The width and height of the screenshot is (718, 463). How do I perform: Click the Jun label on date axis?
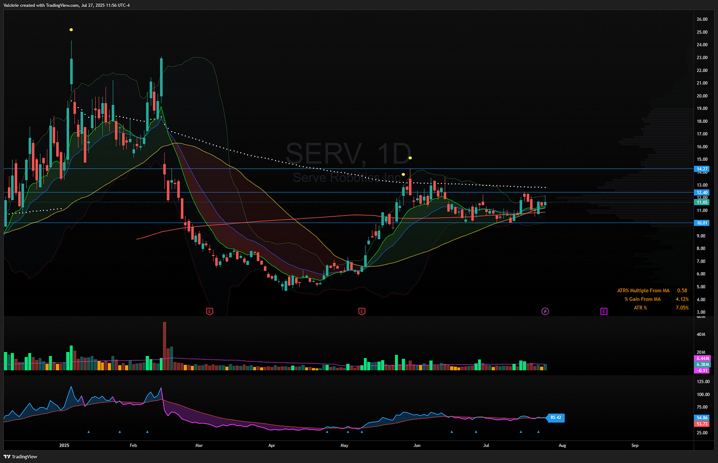(x=417, y=445)
